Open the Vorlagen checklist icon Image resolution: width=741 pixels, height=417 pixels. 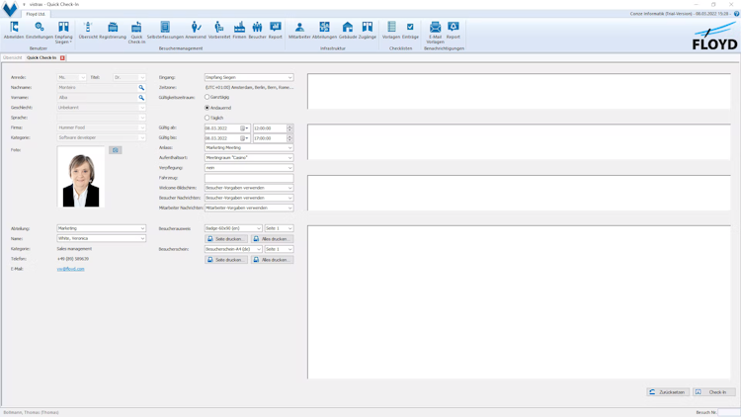point(391,30)
